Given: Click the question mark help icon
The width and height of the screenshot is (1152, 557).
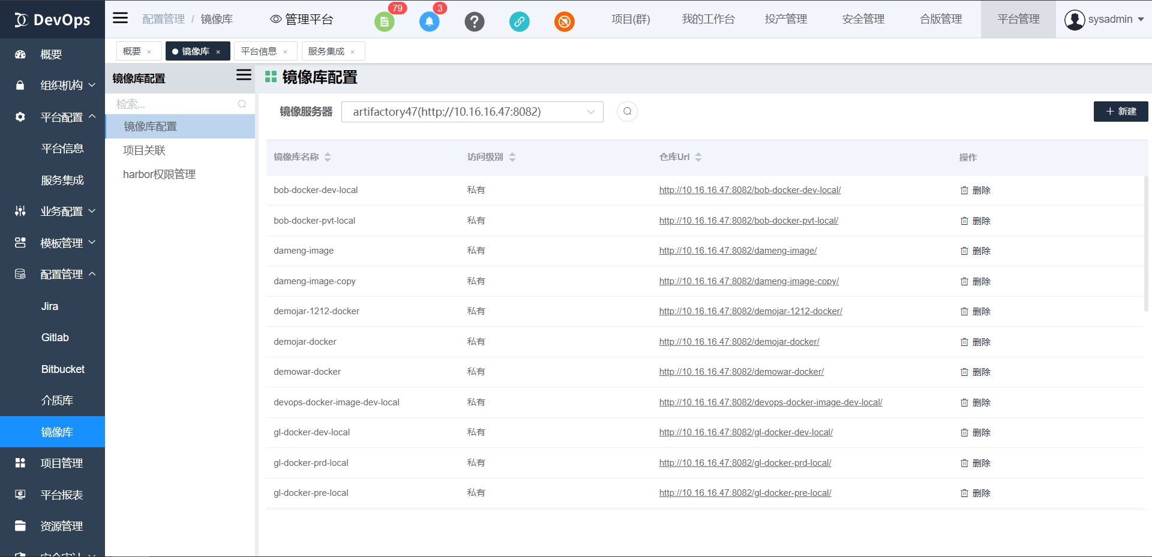Looking at the screenshot, I should tap(474, 22).
